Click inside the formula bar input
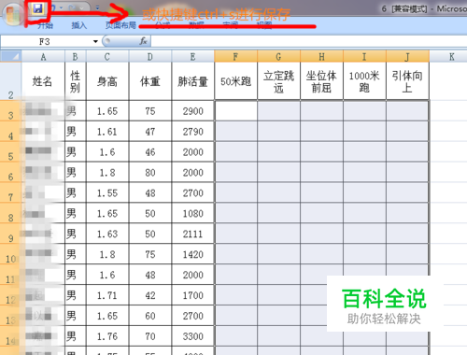The width and height of the screenshot is (467, 355). tap(309, 41)
